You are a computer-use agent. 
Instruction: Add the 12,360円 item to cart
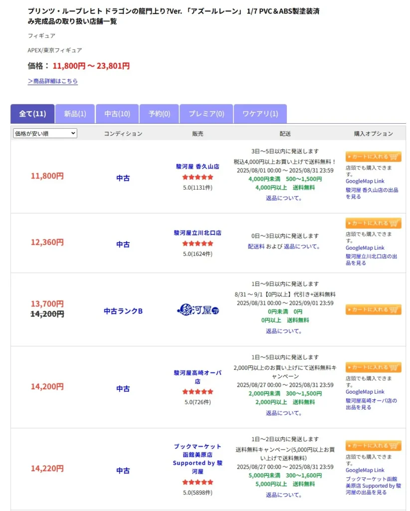click(x=373, y=223)
